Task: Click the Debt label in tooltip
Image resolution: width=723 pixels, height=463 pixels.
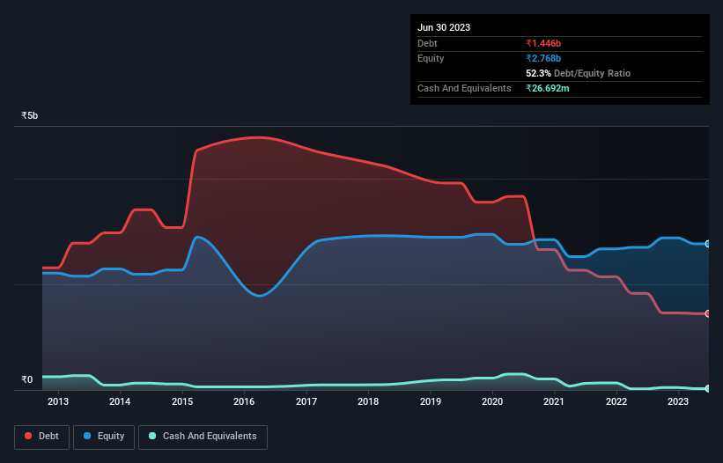Action: 427,43
